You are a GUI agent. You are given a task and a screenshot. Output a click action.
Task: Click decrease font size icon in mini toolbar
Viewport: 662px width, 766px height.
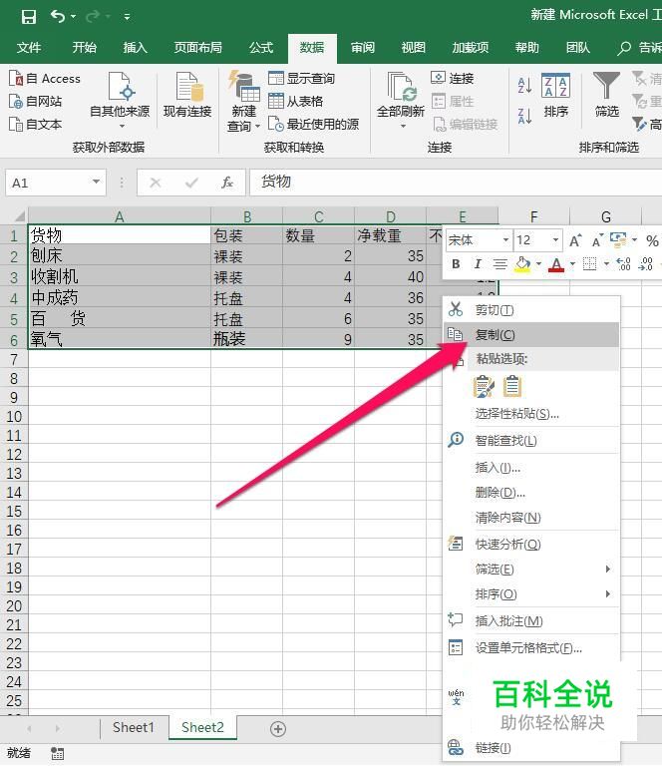pos(596,240)
